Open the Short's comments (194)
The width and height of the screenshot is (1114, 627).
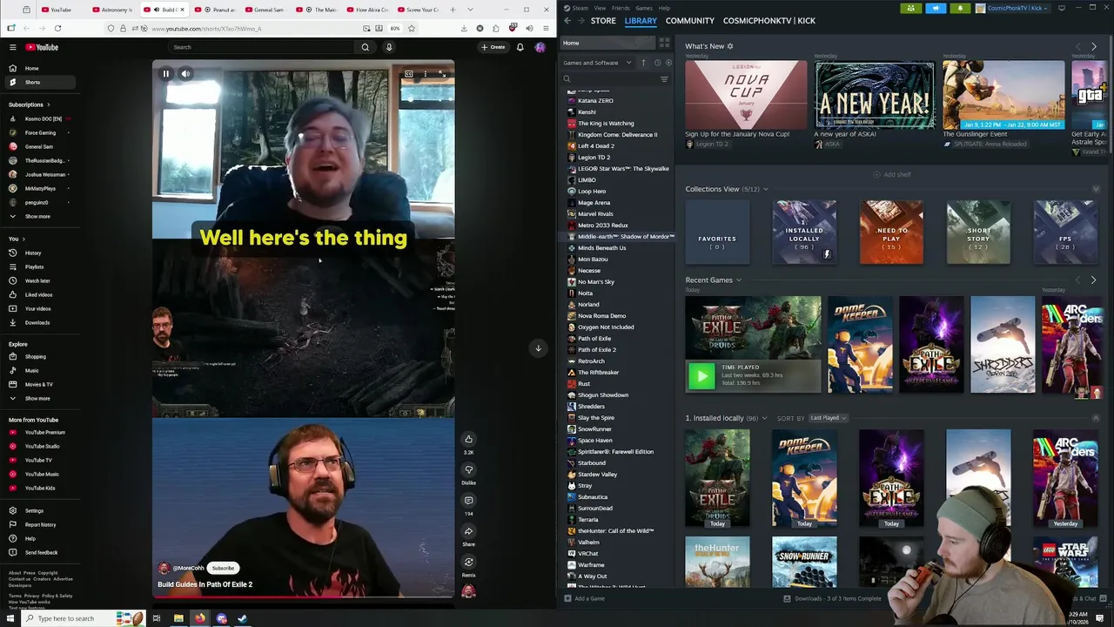(468, 501)
